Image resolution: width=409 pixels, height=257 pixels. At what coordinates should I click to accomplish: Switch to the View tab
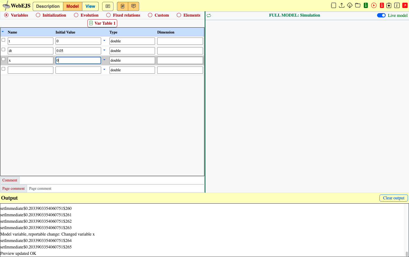[90, 6]
